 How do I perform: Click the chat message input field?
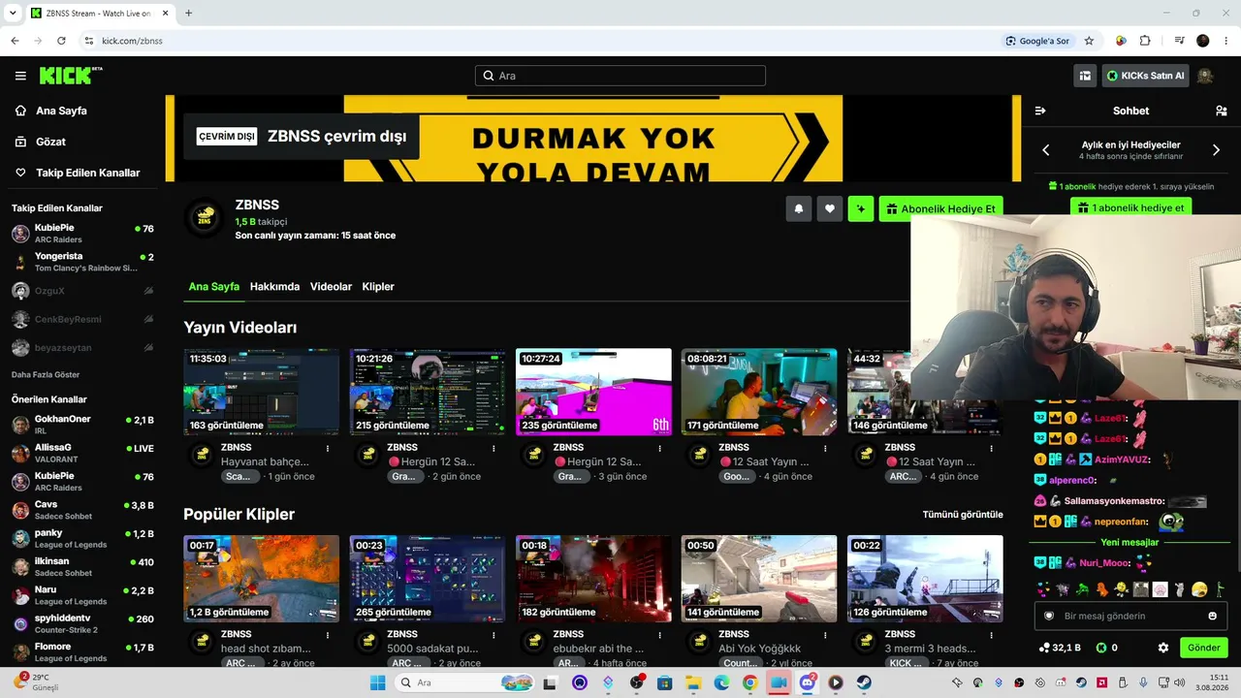pos(1131,616)
